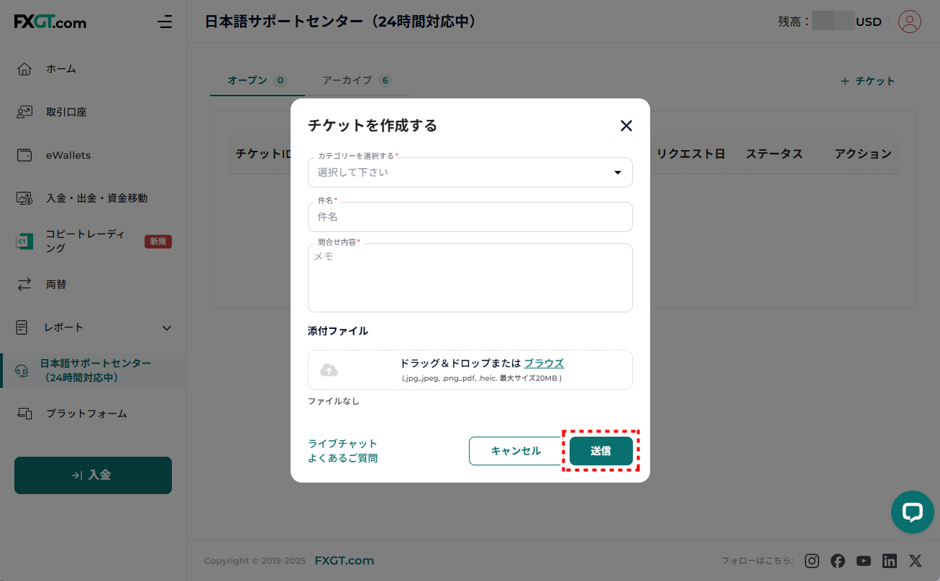Collapse sidebar using hamburger menu icon
This screenshot has height=581, width=940.
coord(165,22)
